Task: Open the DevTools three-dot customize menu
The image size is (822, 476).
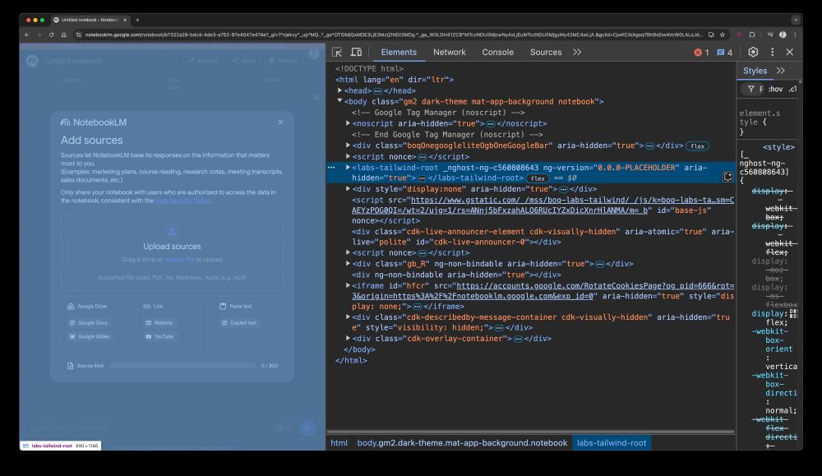Action: tap(772, 52)
